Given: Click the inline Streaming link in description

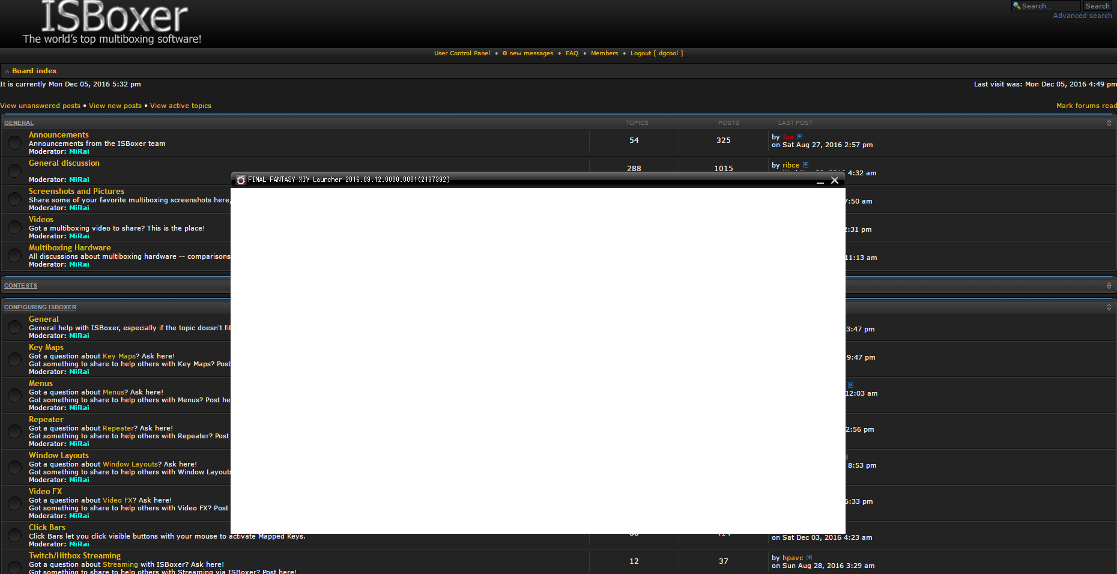Looking at the screenshot, I should tap(120, 564).
